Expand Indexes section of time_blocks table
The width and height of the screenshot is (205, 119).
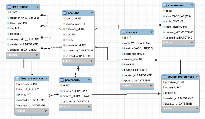pyautogui.click(x=37, y=55)
